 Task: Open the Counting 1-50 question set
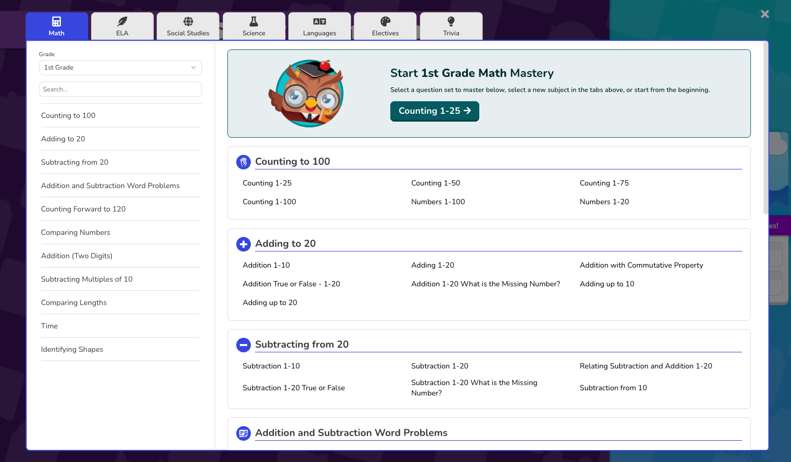436,183
